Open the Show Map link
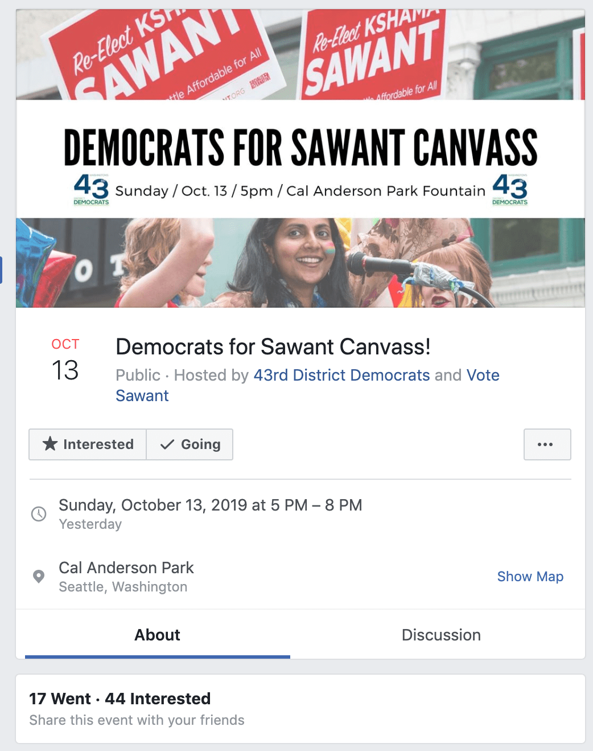Viewport: 593px width, 751px height. [530, 577]
